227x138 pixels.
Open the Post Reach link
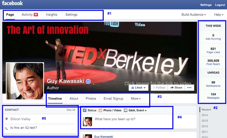tap(213, 64)
